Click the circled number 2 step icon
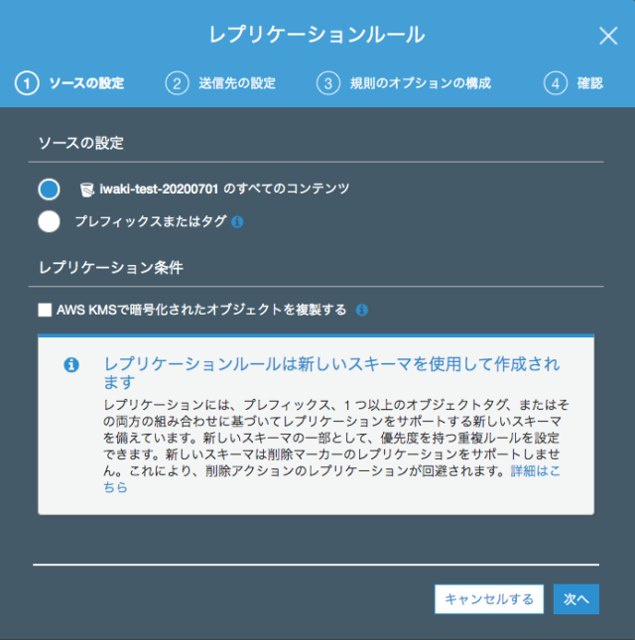This screenshot has width=635, height=640. coord(178,83)
